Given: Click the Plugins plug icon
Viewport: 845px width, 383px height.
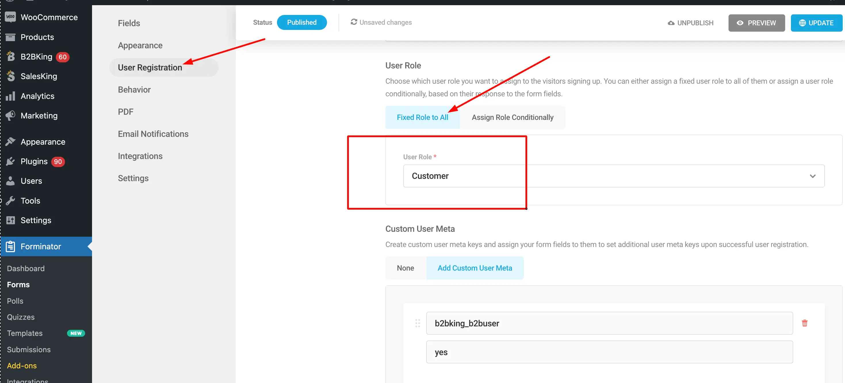Looking at the screenshot, I should click(x=10, y=161).
